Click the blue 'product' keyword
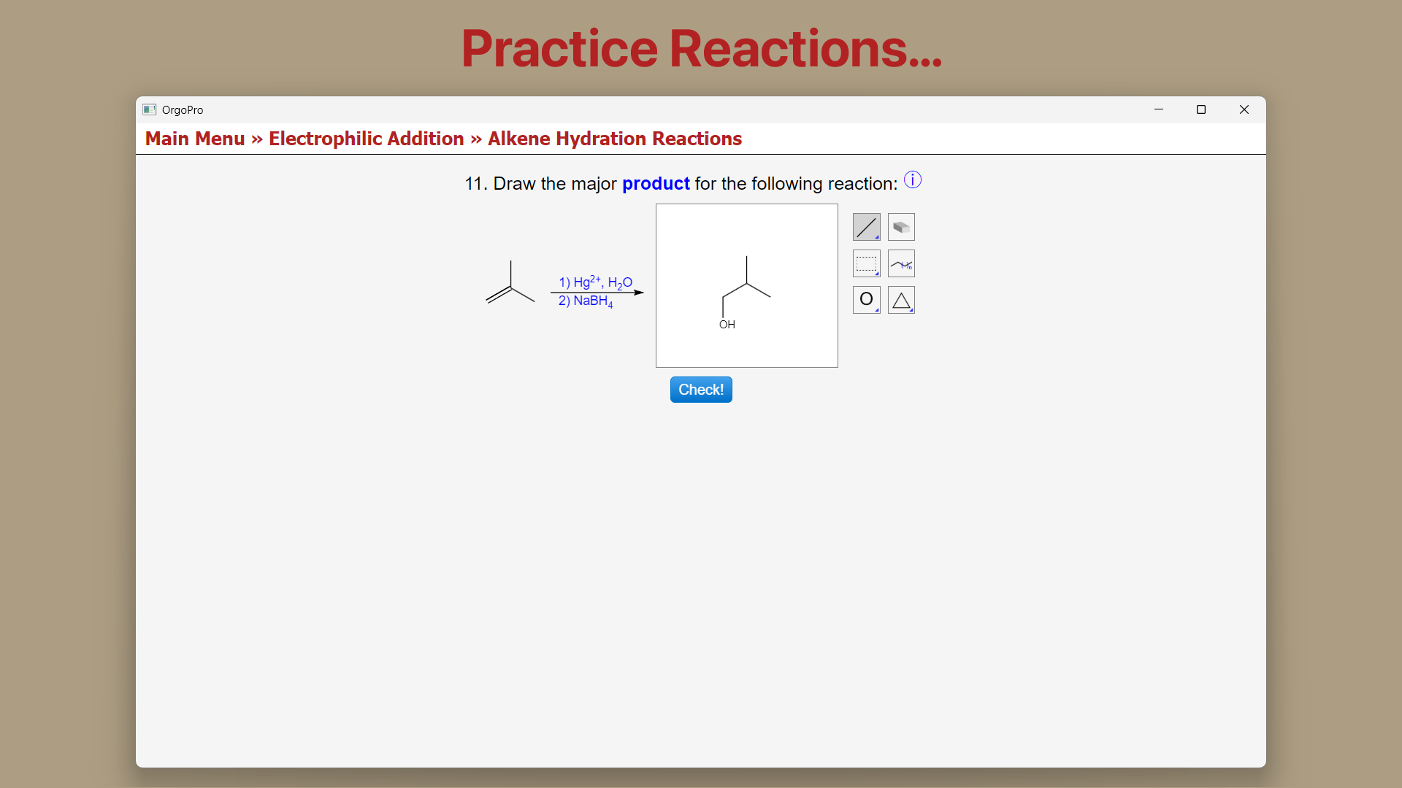Screen dimensions: 1402x788 655,184
